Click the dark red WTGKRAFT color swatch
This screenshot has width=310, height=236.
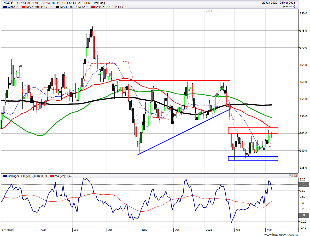point(93,7)
